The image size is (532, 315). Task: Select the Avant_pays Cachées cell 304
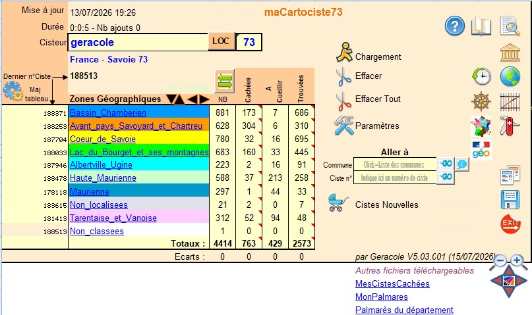point(249,126)
